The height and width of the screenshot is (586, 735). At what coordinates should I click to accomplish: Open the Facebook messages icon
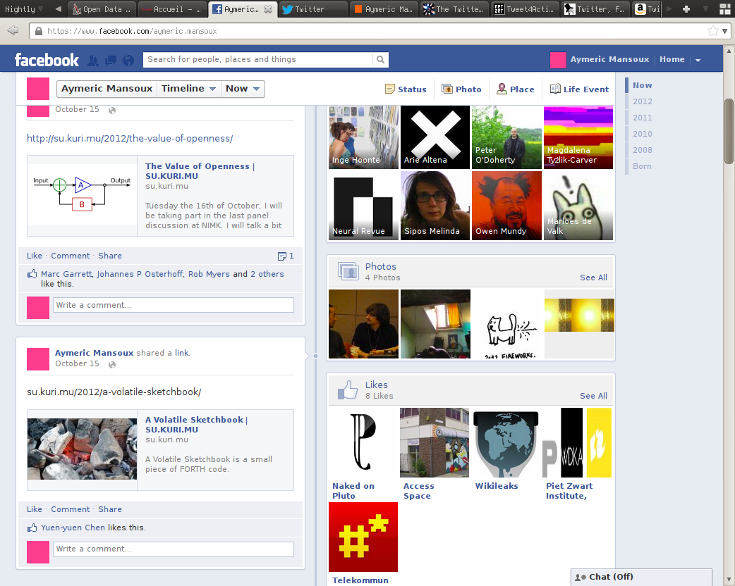click(110, 61)
